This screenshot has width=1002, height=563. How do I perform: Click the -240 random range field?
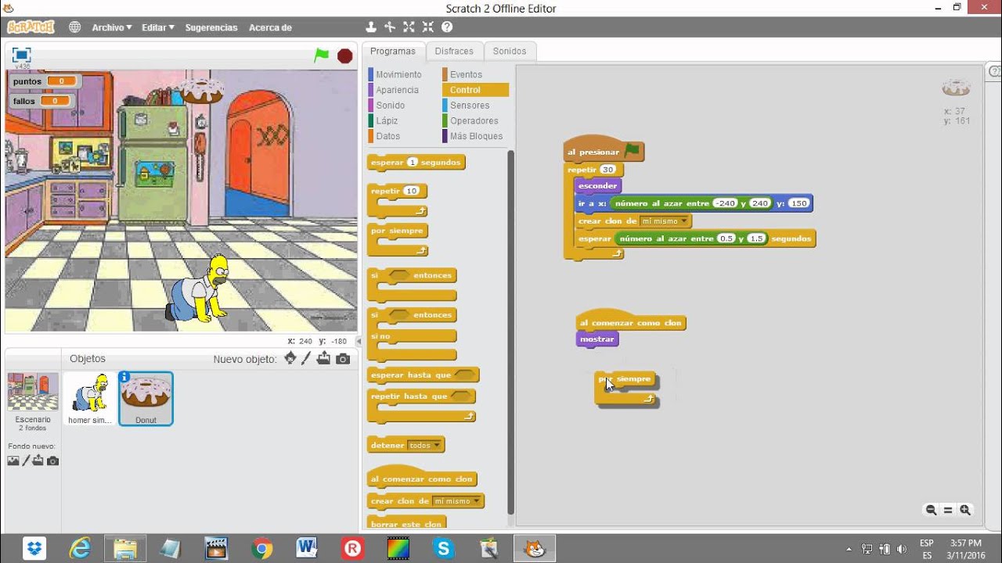point(725,203)
